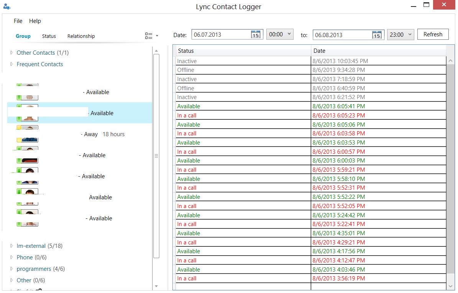Image resolution: width=458 pixels, height=293 pixels.
Task: Select the In a call row at 5:59:21 PM
Action: pos(311,170)
